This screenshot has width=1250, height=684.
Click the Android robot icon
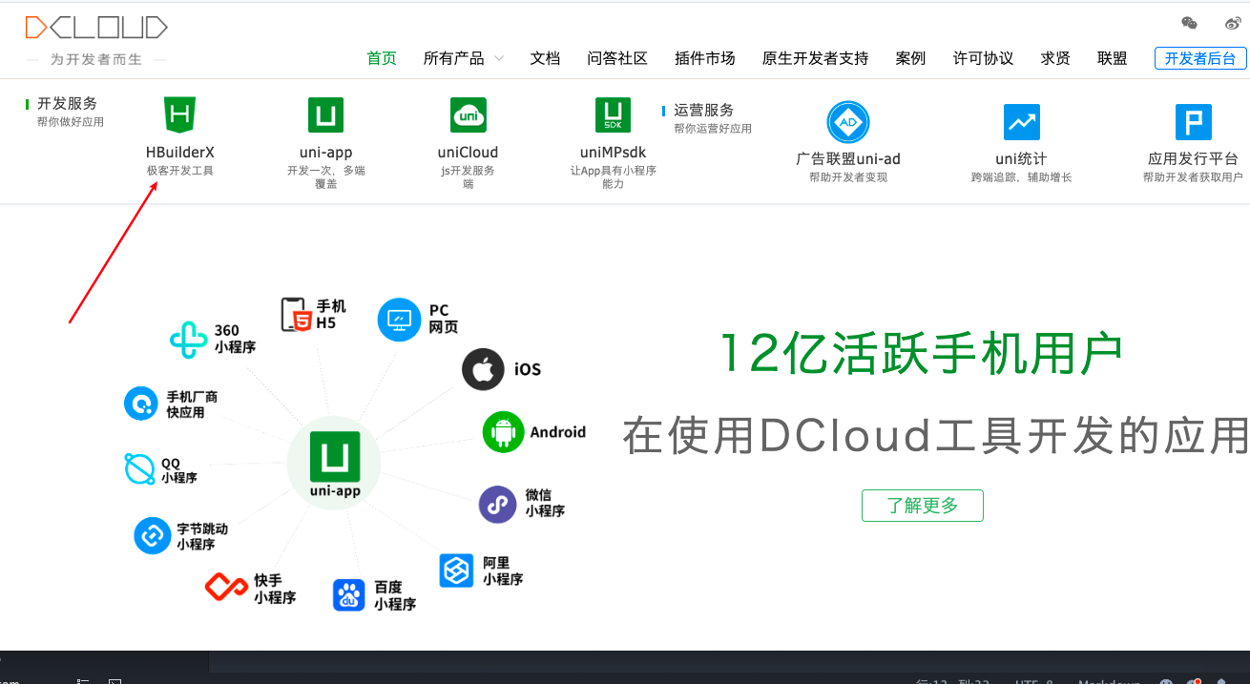(504, 432)
